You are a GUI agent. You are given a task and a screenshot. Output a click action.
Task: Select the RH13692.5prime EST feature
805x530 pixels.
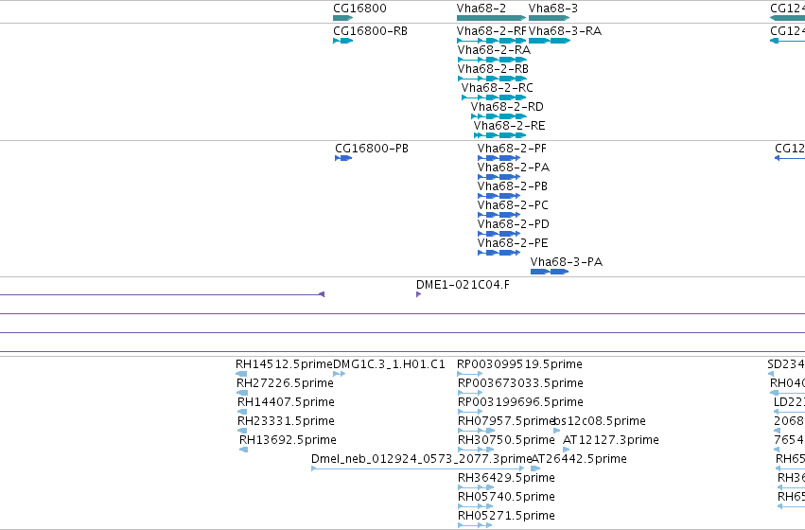point(244,450)
